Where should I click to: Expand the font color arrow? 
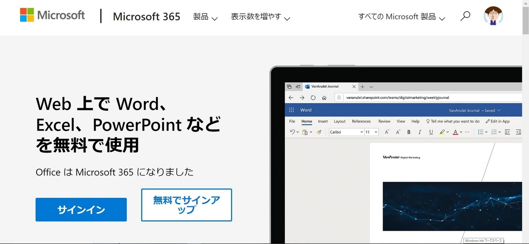click(x=461, y=132)
